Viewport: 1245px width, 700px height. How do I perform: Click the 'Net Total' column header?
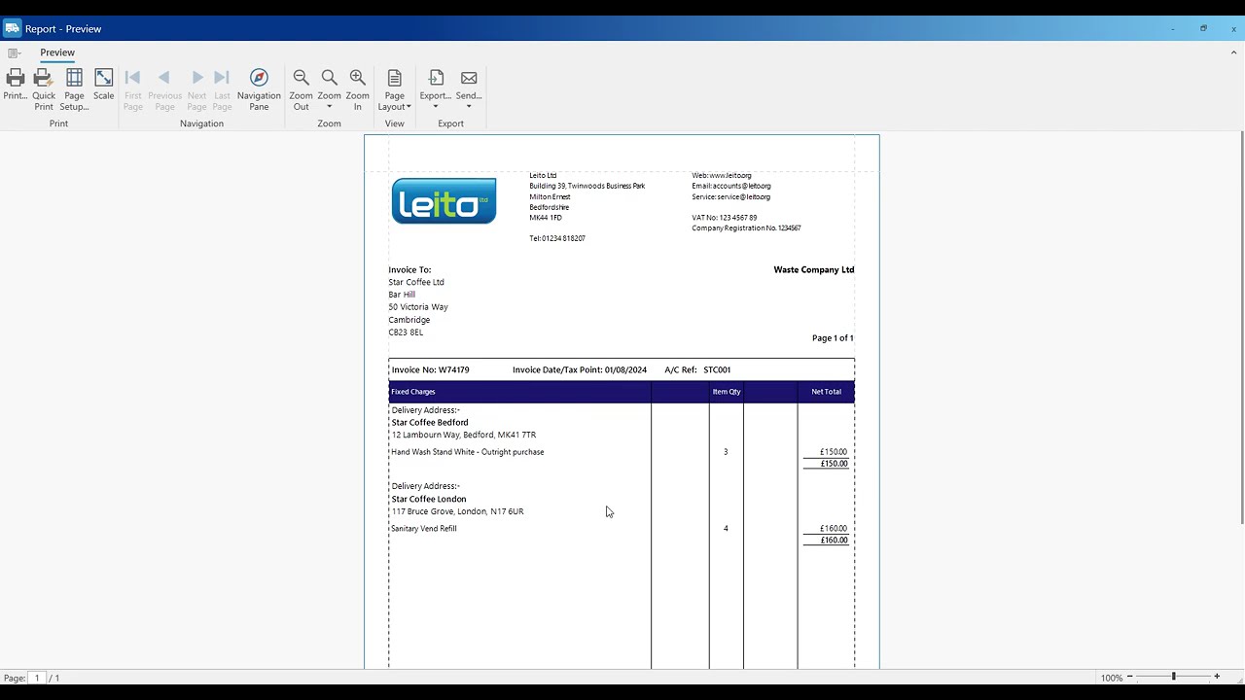[827, 392]
